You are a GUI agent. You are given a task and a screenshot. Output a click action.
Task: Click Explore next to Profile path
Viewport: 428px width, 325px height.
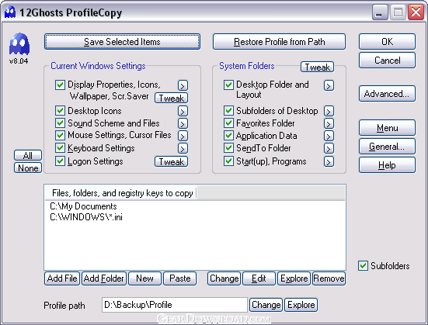pyautogui.click(x=301, y=305)
